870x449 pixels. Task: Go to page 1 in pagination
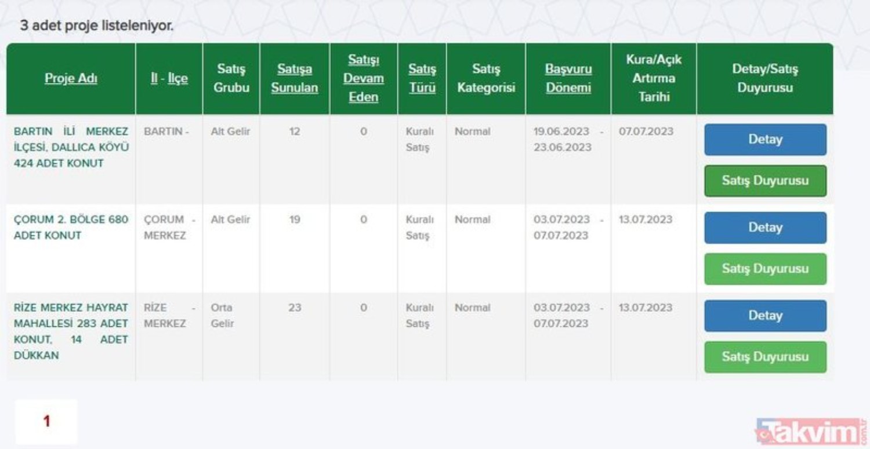[x=46, y=421]
